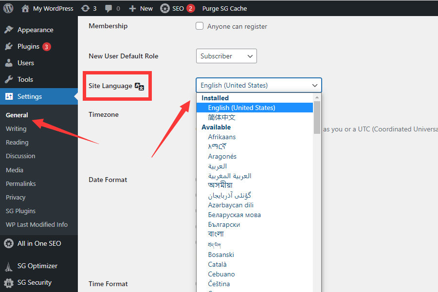Open the Permalinks settings submenu
Image resolution: width=438 pixels, height=292 pixels.
coord(21,183)
